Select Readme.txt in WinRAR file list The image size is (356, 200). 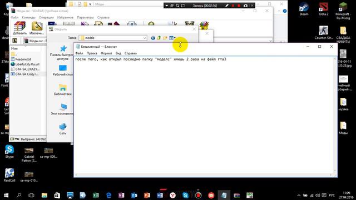(21, 59)
